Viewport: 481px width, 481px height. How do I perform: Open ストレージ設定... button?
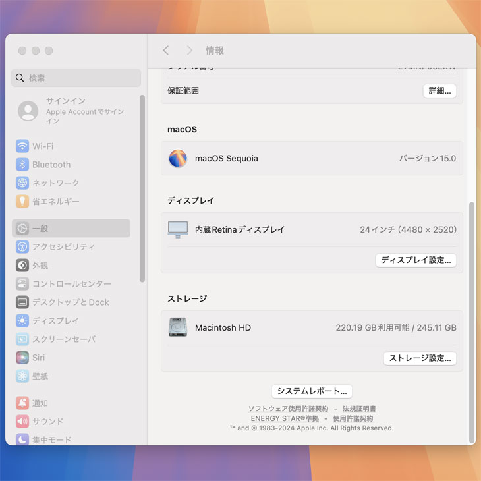click(420, 358)
